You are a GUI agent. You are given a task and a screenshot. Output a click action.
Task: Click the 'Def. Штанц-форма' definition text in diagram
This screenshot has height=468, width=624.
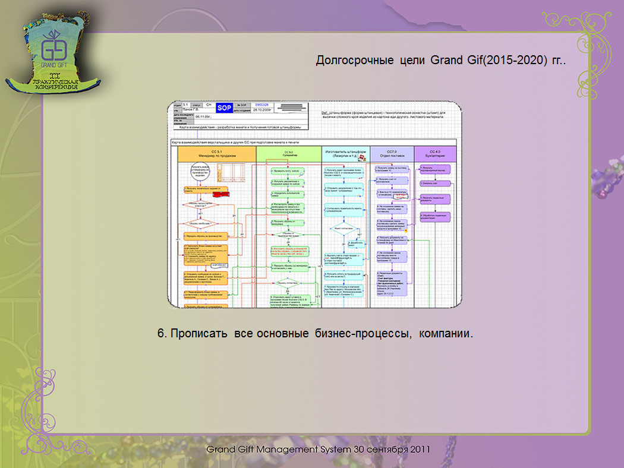point(383,115)
